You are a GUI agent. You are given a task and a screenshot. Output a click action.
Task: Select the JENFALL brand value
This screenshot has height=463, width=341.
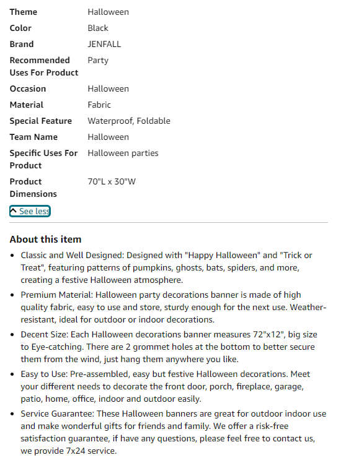104,45
